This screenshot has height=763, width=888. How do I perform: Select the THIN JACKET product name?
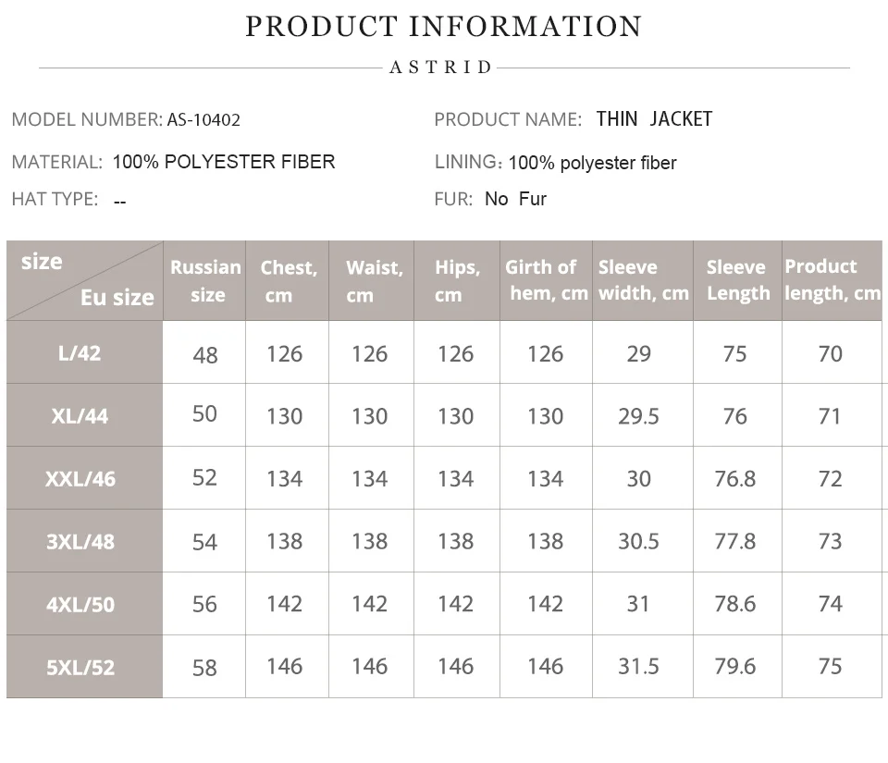click(x=654, y=118)
